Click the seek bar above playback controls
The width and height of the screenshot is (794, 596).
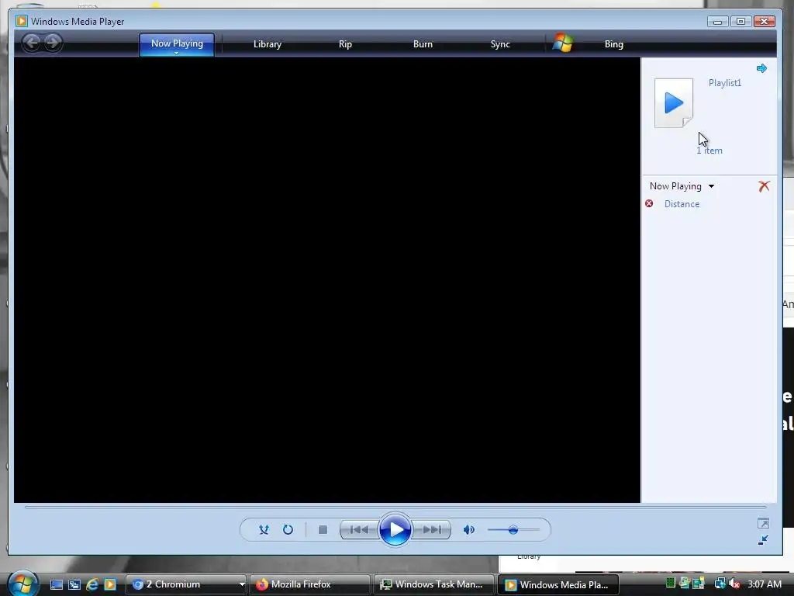[x=395, y=507]
